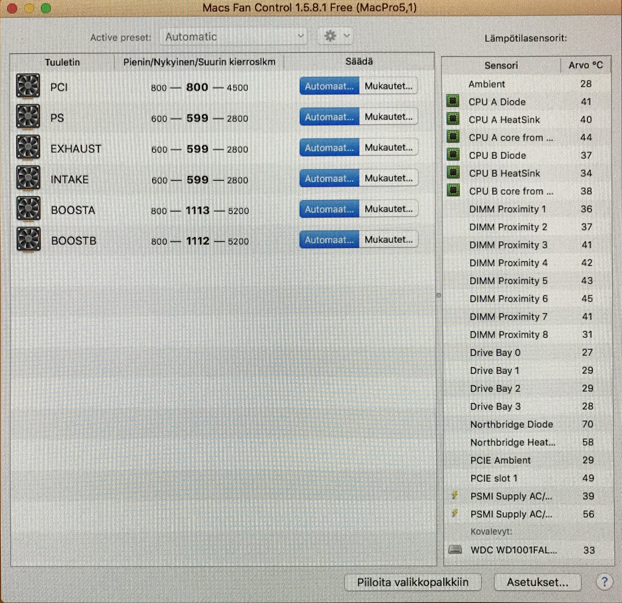Screen dimensions: 622x603
Task: Open the Active preset Automatic dropdown
Action: click(x=234, y=37)
